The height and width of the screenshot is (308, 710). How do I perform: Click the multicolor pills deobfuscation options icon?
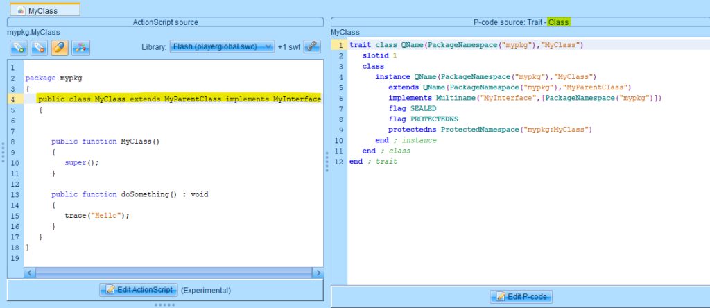tap(80, 47)
